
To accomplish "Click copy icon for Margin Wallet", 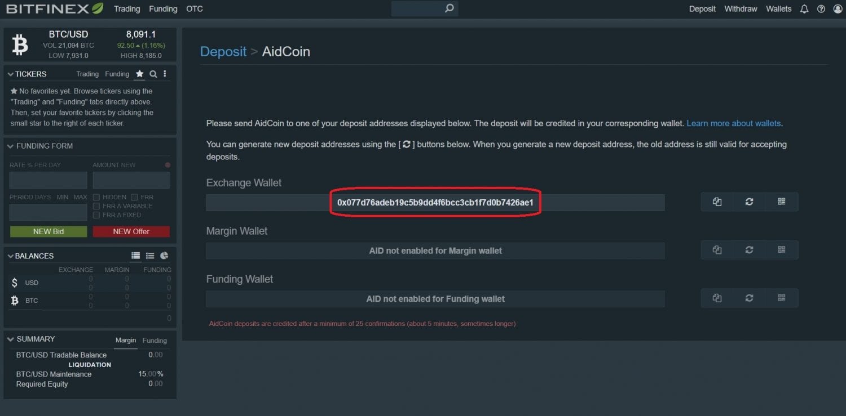I will [717, 250].
